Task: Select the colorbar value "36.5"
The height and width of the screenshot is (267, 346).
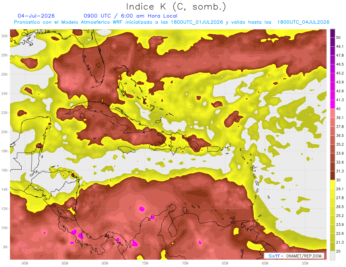Action: 341,135
